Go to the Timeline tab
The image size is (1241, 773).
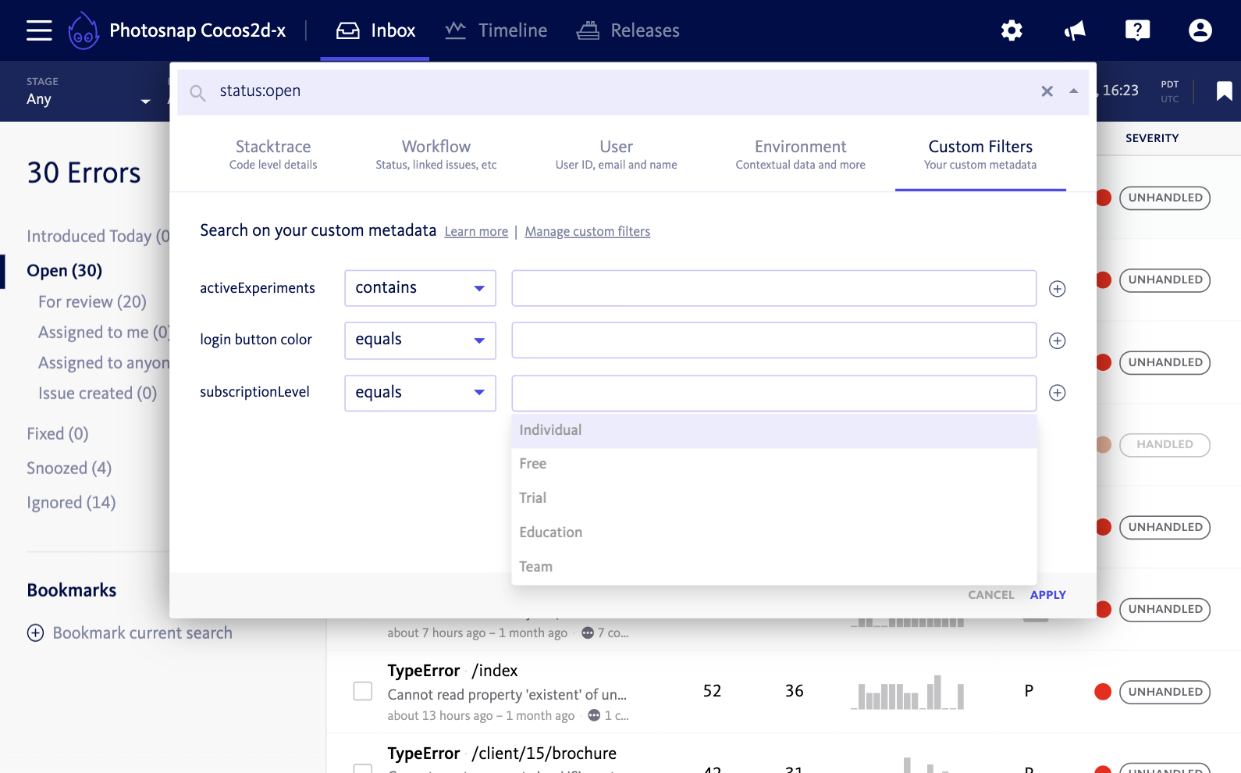click(496, 30)
